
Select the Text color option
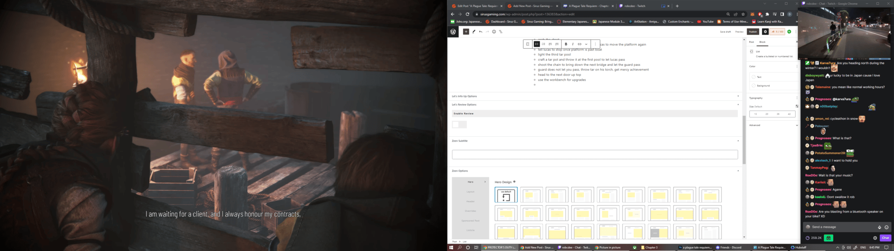[x=773, y=77]
